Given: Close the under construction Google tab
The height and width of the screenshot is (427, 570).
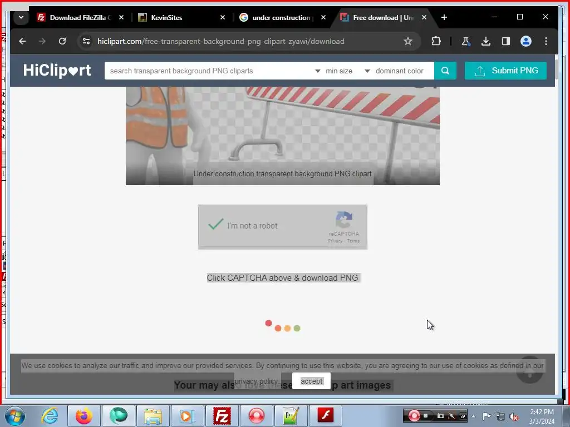Looking at the screenshot, I should pyautogui.click(x=323, y=17).
